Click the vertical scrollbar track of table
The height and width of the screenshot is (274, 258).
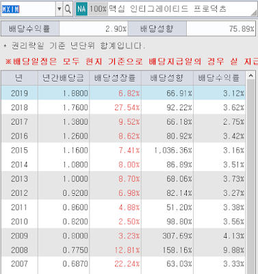(x=251, y=177)
